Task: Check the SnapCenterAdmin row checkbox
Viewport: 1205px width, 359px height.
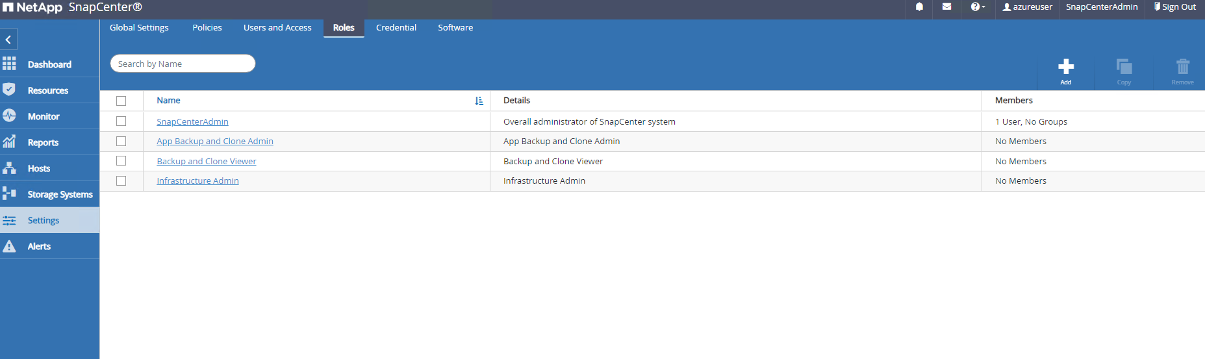Action: tap(121, 121)
